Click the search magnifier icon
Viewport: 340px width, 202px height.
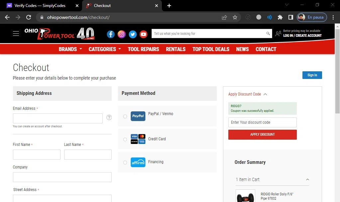(268, 34)
